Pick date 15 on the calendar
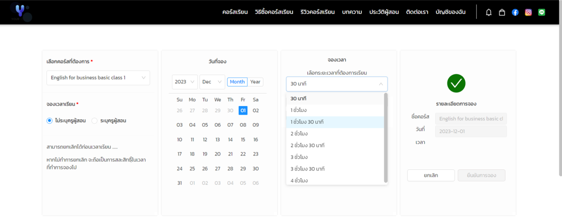Image resolution: width=562 pixels, height=218 pixels. point(243,140)
